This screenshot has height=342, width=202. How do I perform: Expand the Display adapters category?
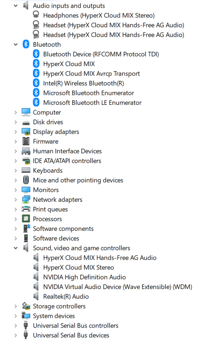(15, 132)
